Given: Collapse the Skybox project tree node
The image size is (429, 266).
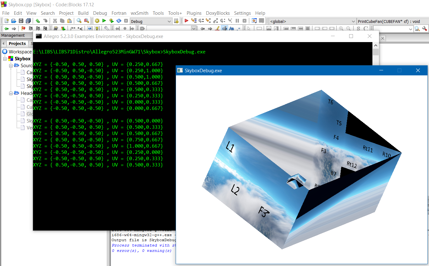Looking at the screenshot, I should (x=5, y=59).
